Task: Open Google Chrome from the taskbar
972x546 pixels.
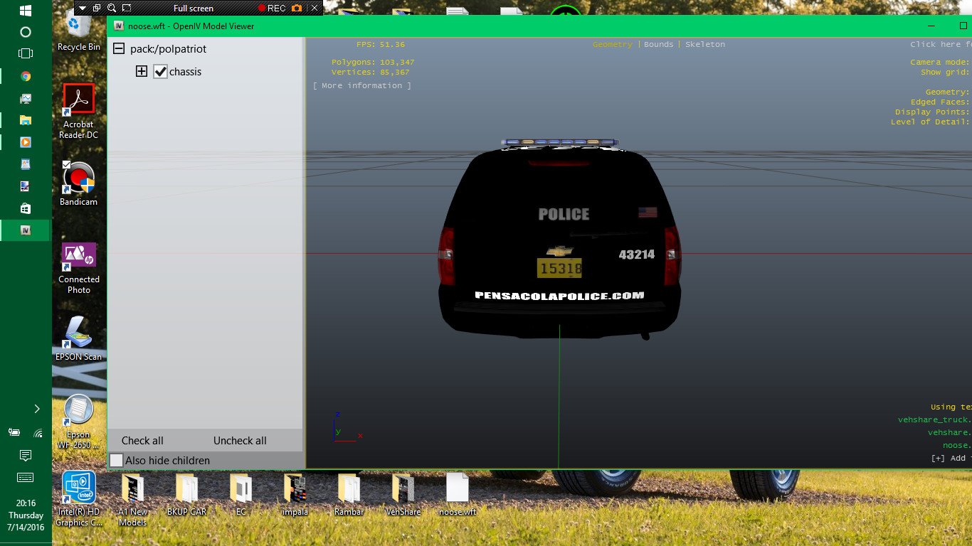Action: tap(26, 76)
